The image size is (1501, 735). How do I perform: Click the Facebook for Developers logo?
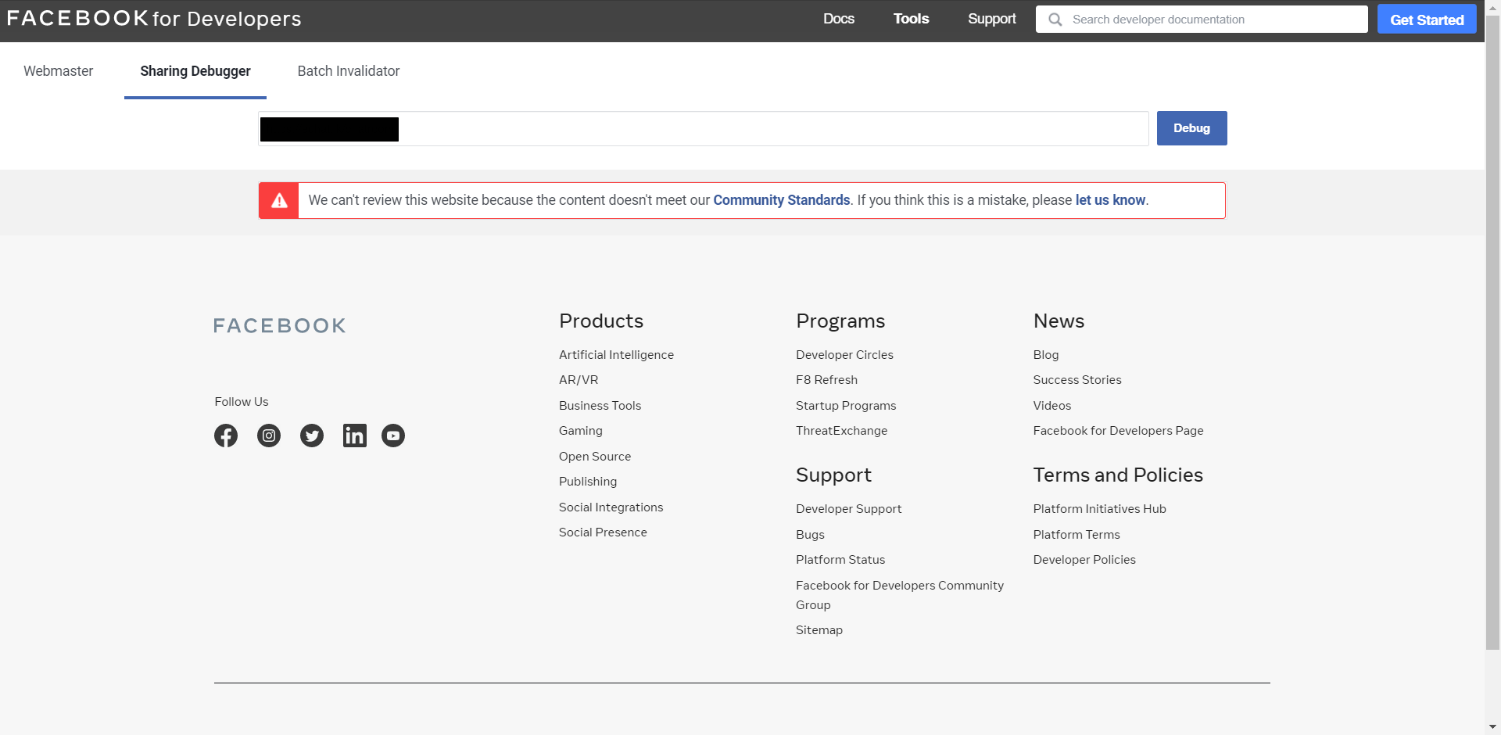(x=154, y=19)
